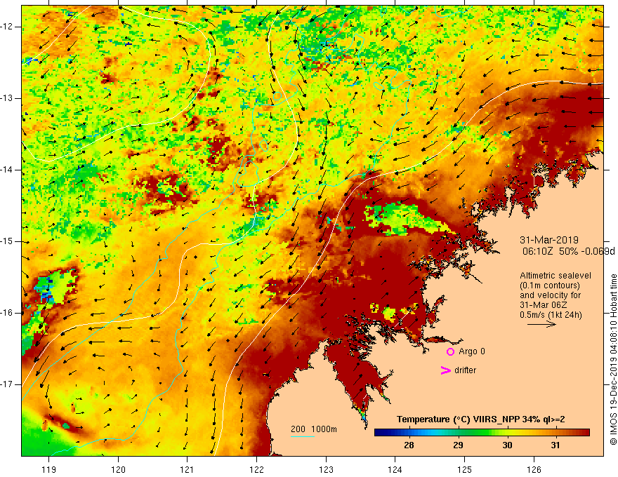Click the longitude label 125
618x477 pixels.
pos(465,469)
